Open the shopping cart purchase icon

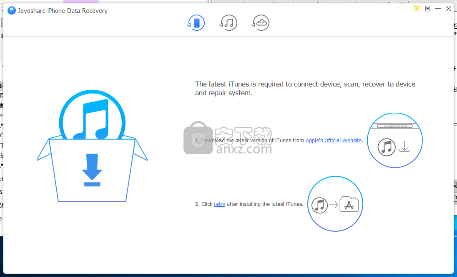pos(417,8)
